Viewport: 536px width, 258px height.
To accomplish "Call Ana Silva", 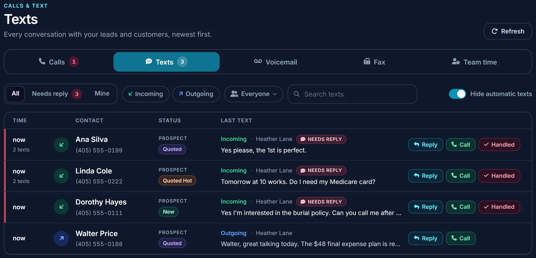I will [461, 145].
